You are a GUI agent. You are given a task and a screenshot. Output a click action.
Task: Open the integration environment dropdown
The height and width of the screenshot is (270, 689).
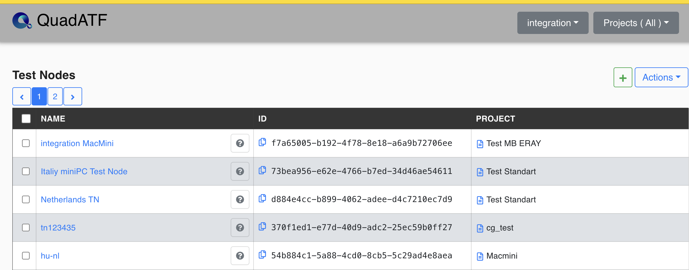click(x=553, y=23)
